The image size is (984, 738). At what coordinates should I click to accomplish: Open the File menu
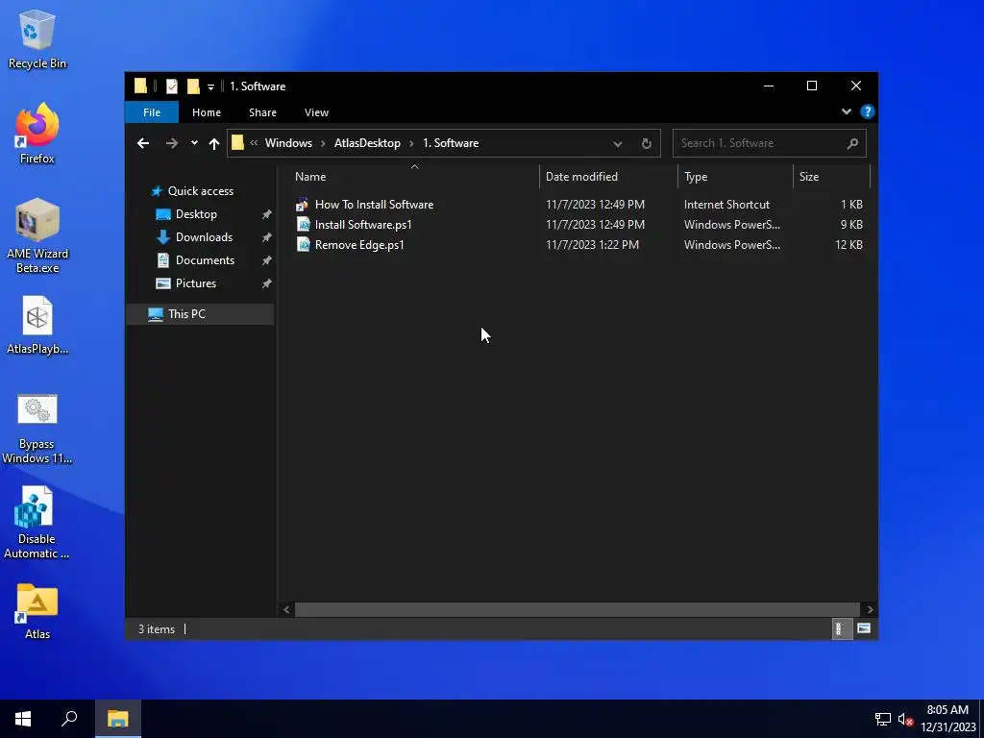[x=152, y=112]
